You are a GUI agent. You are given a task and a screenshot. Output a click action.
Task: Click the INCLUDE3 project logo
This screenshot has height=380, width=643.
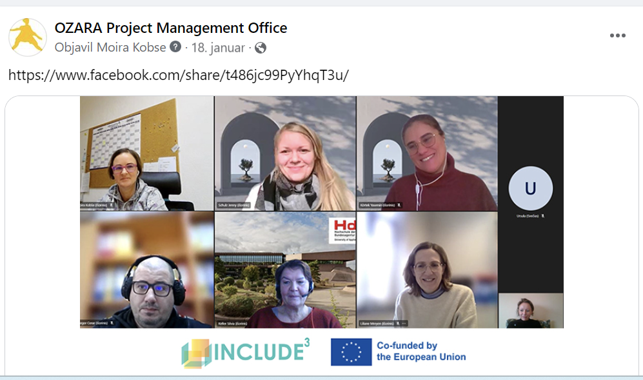pos(246,352)
